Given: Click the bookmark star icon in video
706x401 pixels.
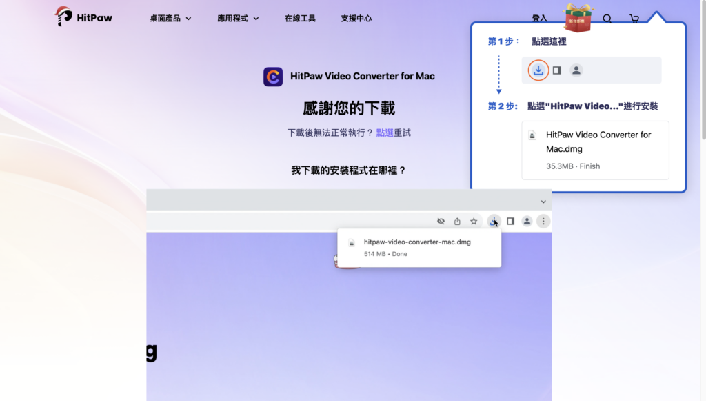Looking at the screenshot, I should (x=474, y=222).
